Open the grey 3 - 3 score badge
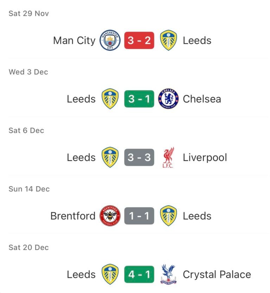 [x=139, y=157]
